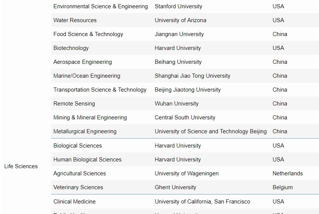Select Food Science & Technology subject
This screenshot has width=319, height=214.
coord(88,34)
